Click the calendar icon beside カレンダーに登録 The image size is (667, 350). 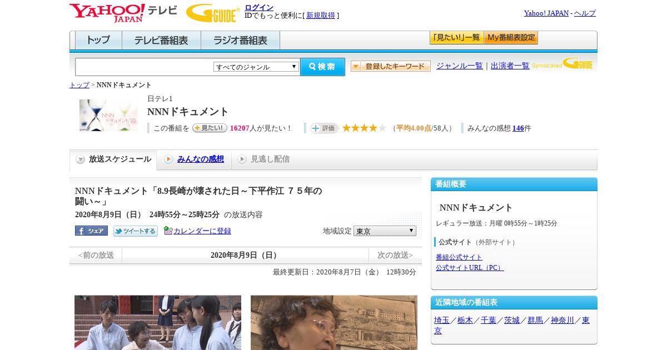(x=168, y=231)
